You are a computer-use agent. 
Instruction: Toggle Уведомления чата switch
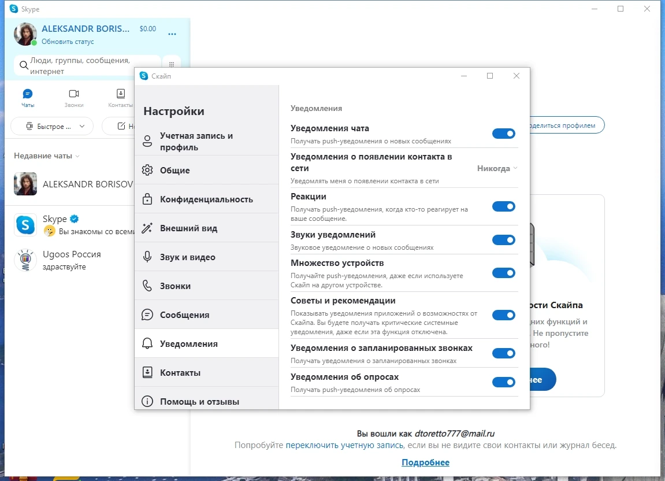pyautogui.click(x=503, y=134)
